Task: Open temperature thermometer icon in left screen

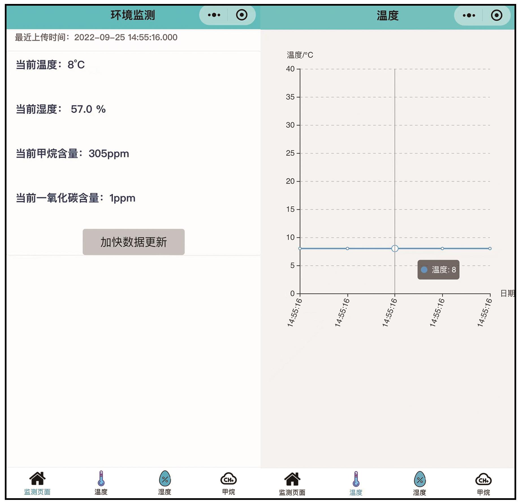Action: click(x=101, y=479)
